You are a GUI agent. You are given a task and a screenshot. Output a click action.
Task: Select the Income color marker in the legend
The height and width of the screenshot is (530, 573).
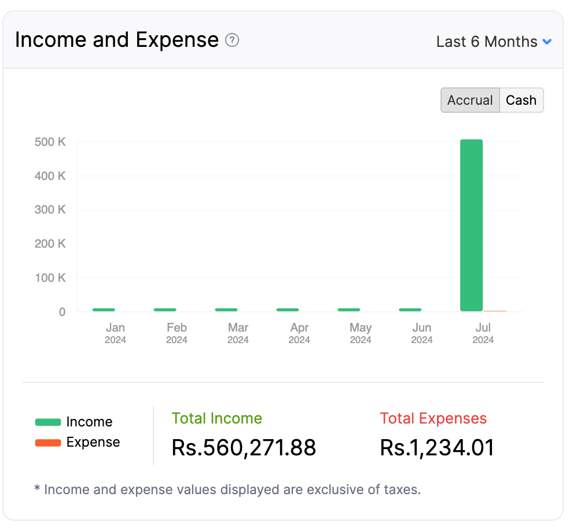tap(49, 422)
